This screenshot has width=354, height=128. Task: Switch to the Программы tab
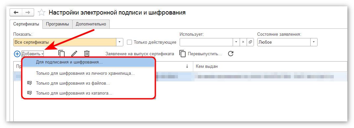(x=57, y=24)
